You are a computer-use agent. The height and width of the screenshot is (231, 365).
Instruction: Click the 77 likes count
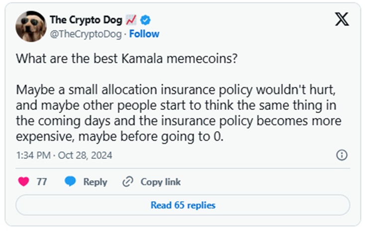pyautogui.click(x=42, y=182)
